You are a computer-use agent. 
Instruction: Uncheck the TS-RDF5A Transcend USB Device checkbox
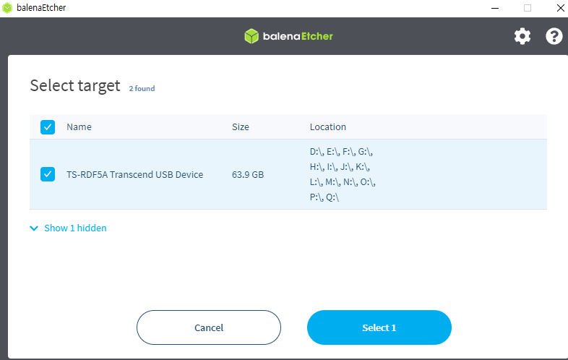coord(48,174)
